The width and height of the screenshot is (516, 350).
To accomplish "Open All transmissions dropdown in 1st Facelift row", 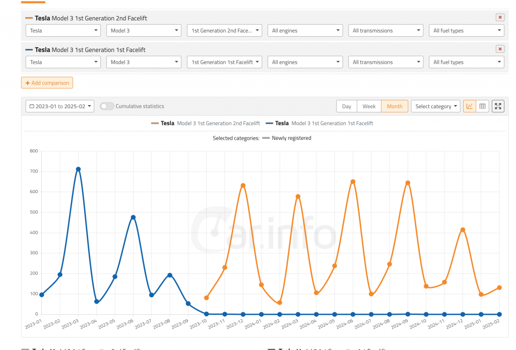I will 385,62.
